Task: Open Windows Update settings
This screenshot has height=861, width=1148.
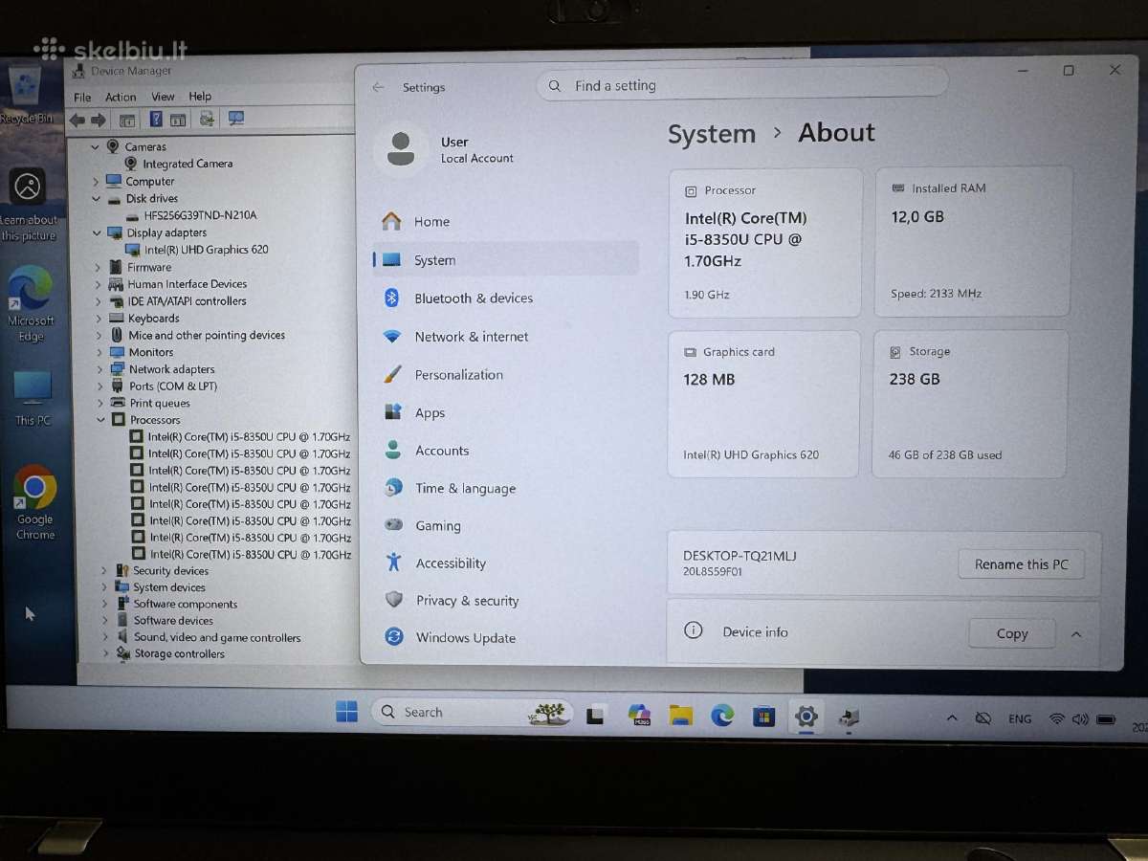Action: [450, 637]
